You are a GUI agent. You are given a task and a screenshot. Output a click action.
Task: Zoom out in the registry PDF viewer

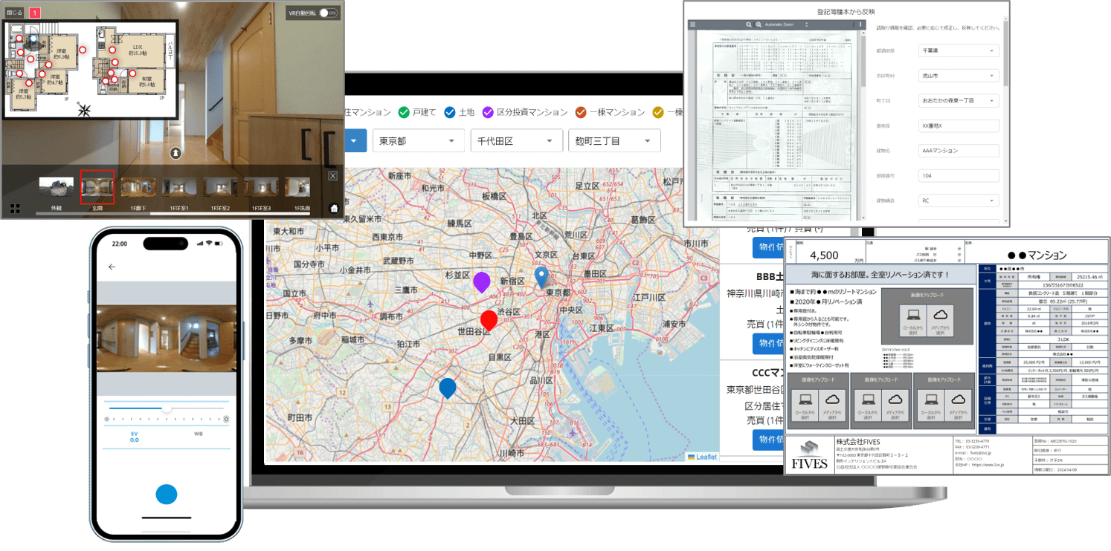[749, 25]
